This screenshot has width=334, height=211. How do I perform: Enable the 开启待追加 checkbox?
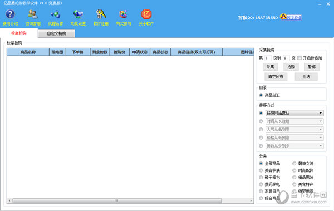[299, 58]
